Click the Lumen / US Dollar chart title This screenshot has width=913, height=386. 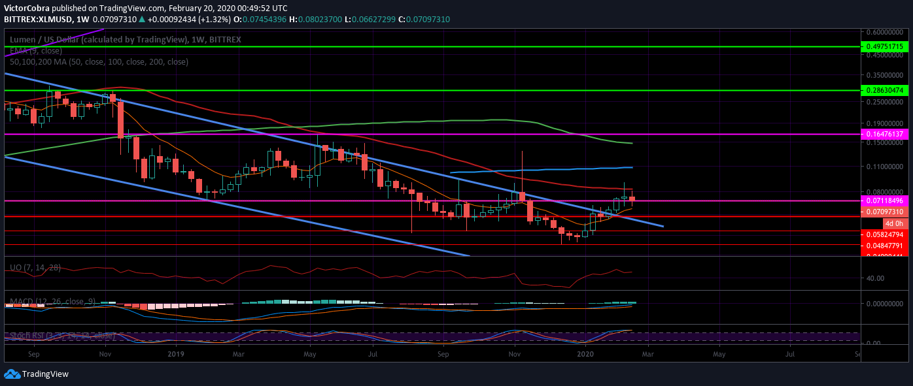125,40
